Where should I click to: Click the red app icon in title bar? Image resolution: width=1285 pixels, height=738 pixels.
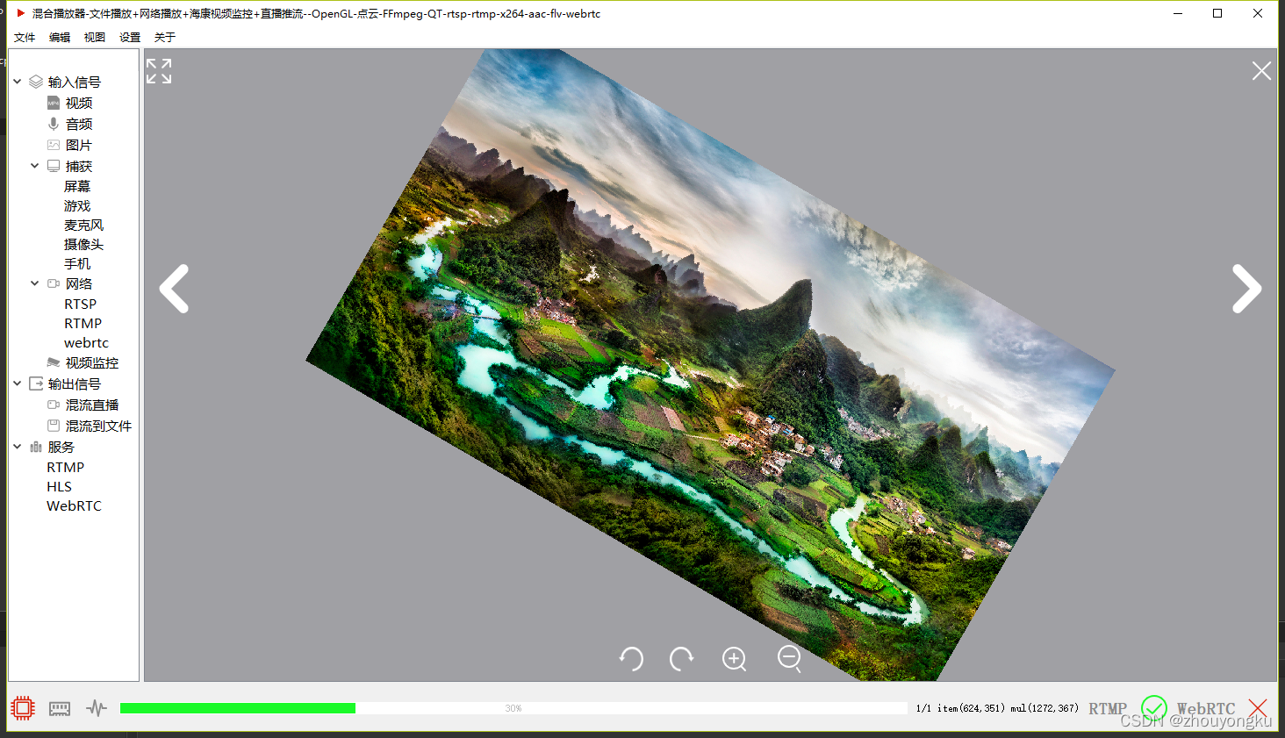tap(20, 13)
